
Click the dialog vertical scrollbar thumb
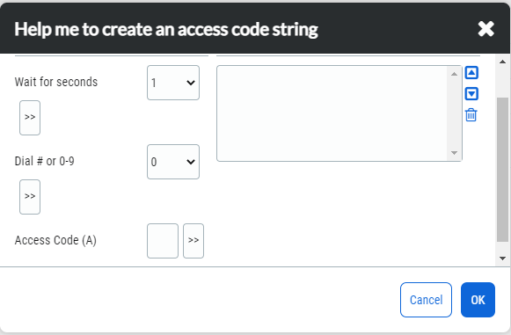pyautogui.click(x=502, y=170)
